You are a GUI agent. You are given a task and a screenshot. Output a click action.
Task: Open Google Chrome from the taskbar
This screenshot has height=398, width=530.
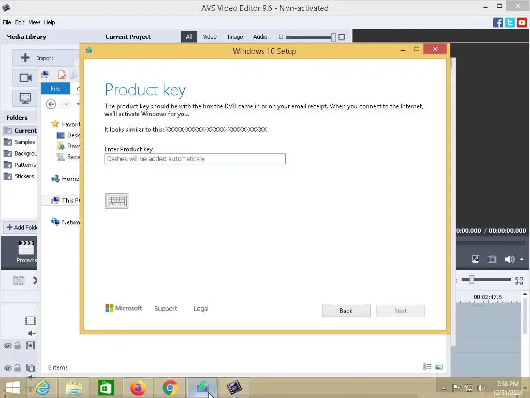pyautogui.click(x=170, y=388)
